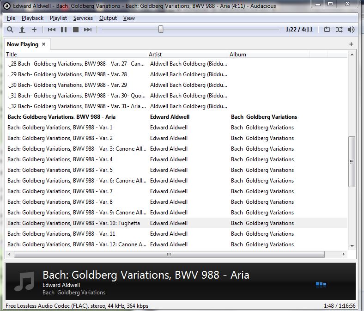This screenshot has width=364, height=311.
Task: Close the Now Playing tab
Action: (43, 44)
